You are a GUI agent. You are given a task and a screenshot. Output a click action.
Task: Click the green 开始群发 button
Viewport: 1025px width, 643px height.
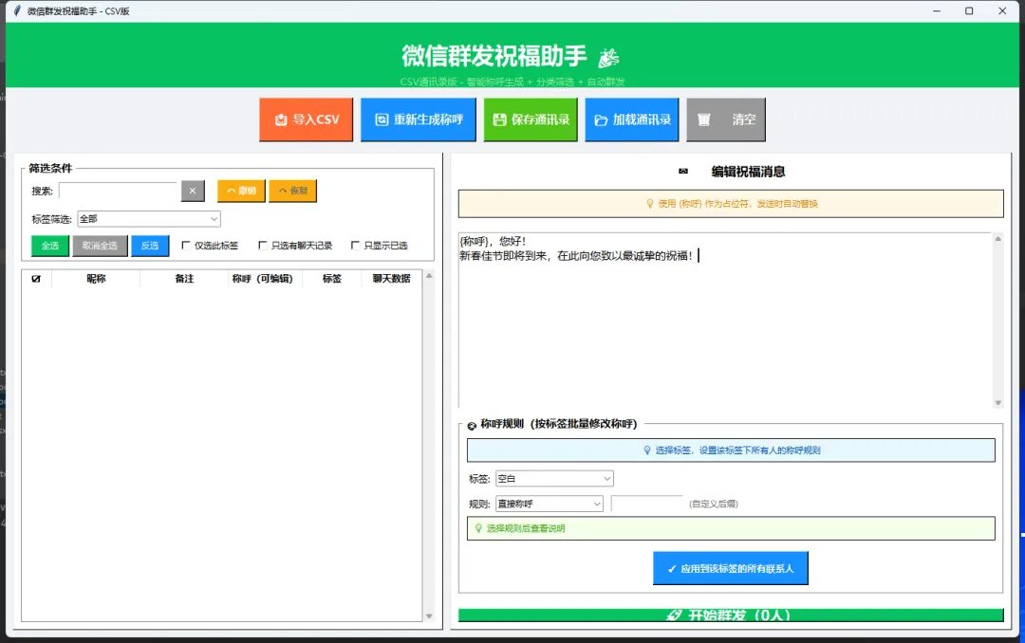click(730, 615)
